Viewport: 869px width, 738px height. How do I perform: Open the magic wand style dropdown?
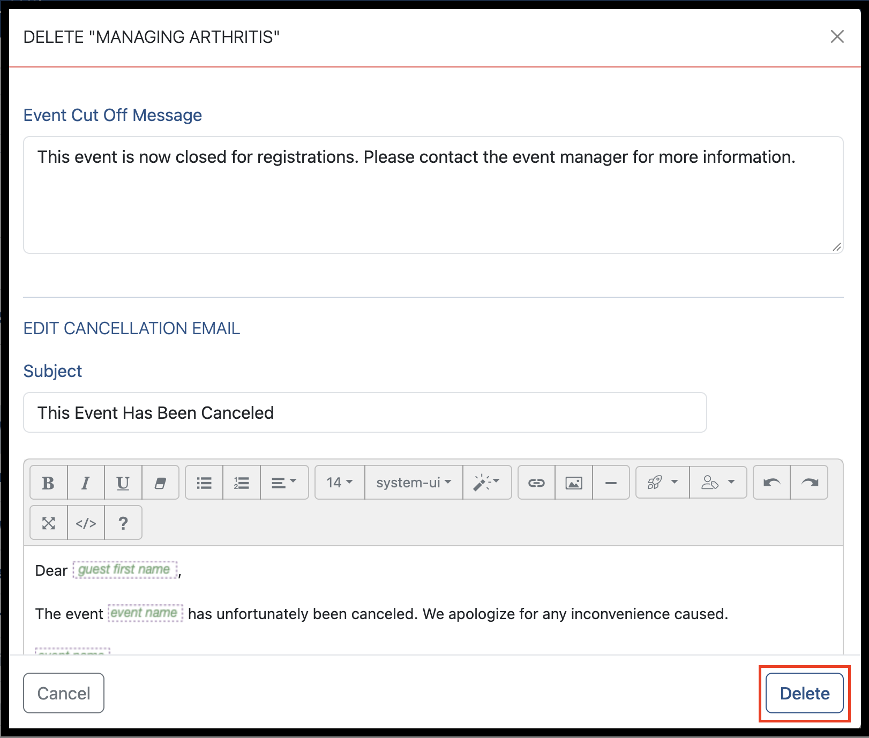coord(487,483)
